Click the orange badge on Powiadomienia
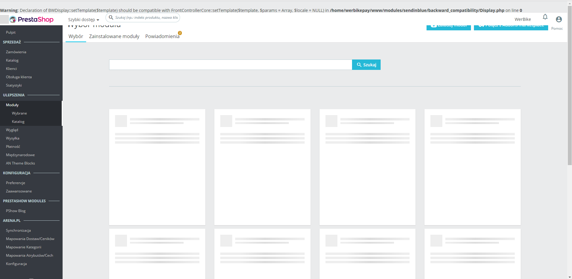Screen dimensions: 572x279 [180, 33]
